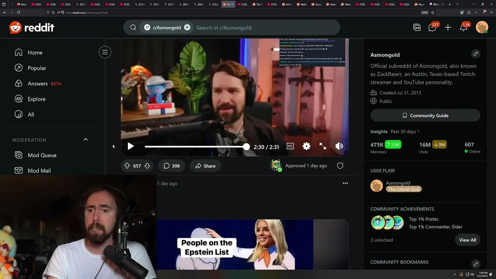496x279 pixels.
Task: Click the 200% zoom indicator
Action: tap(425, 12)
